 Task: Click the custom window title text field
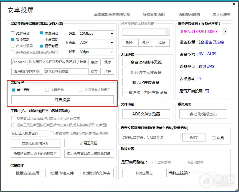pos(151,137)
